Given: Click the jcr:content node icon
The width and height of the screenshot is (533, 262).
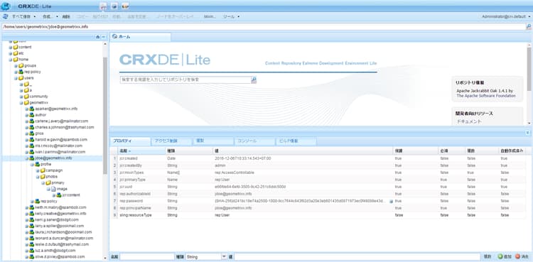Looking at the screenshot, I should [59, 195].
